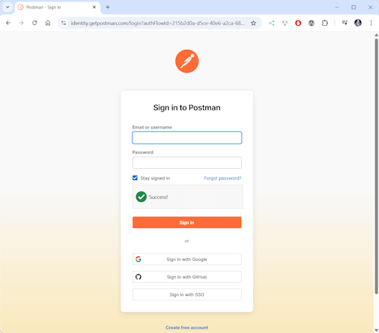
Task: Open the Chrome three-dot menu
Action: click(x=371, y=23)
